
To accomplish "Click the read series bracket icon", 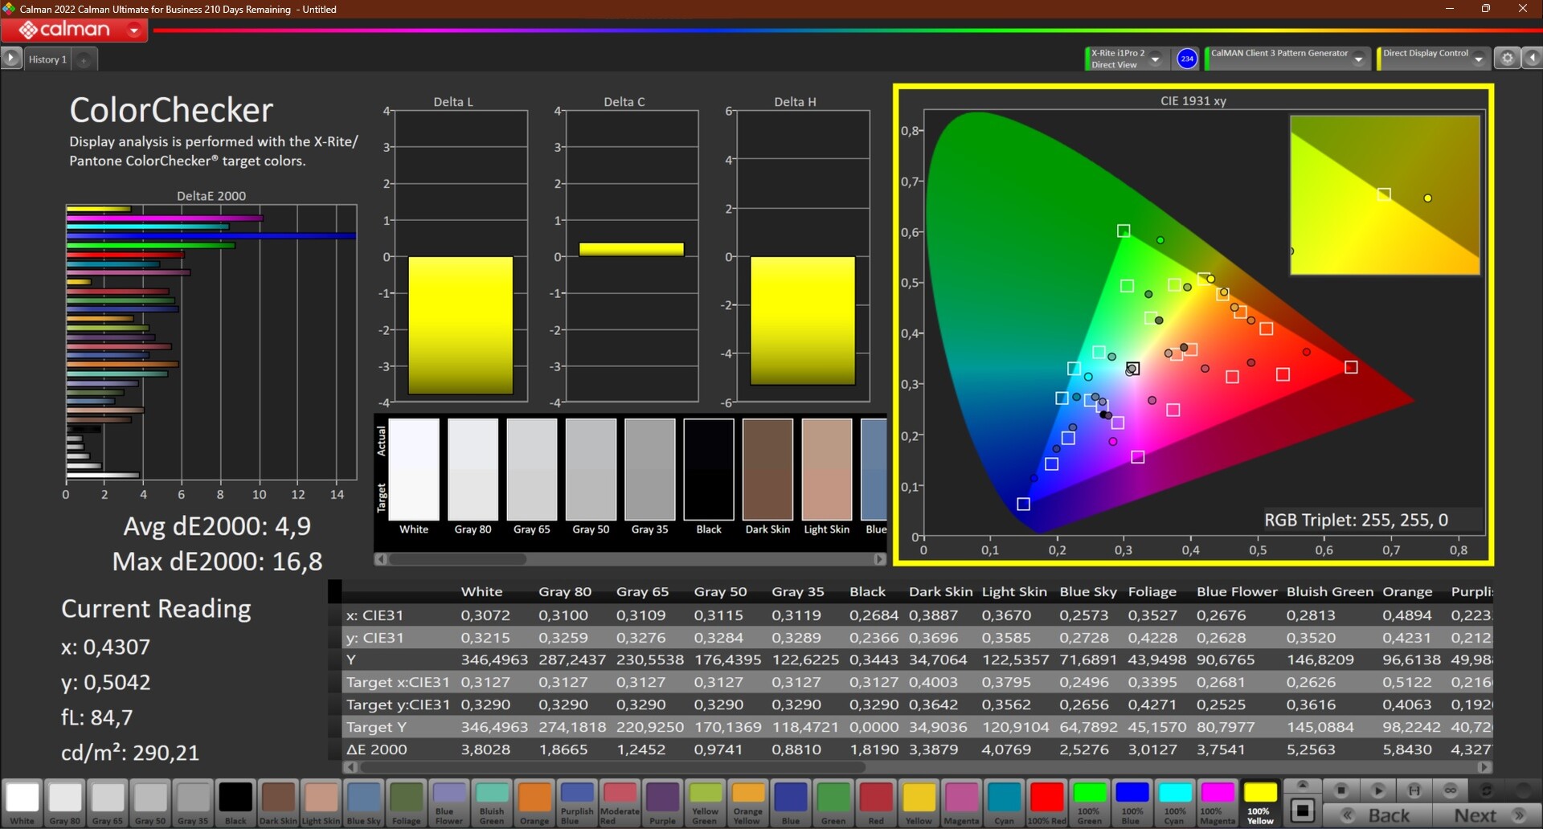I will pos(1414,790).
